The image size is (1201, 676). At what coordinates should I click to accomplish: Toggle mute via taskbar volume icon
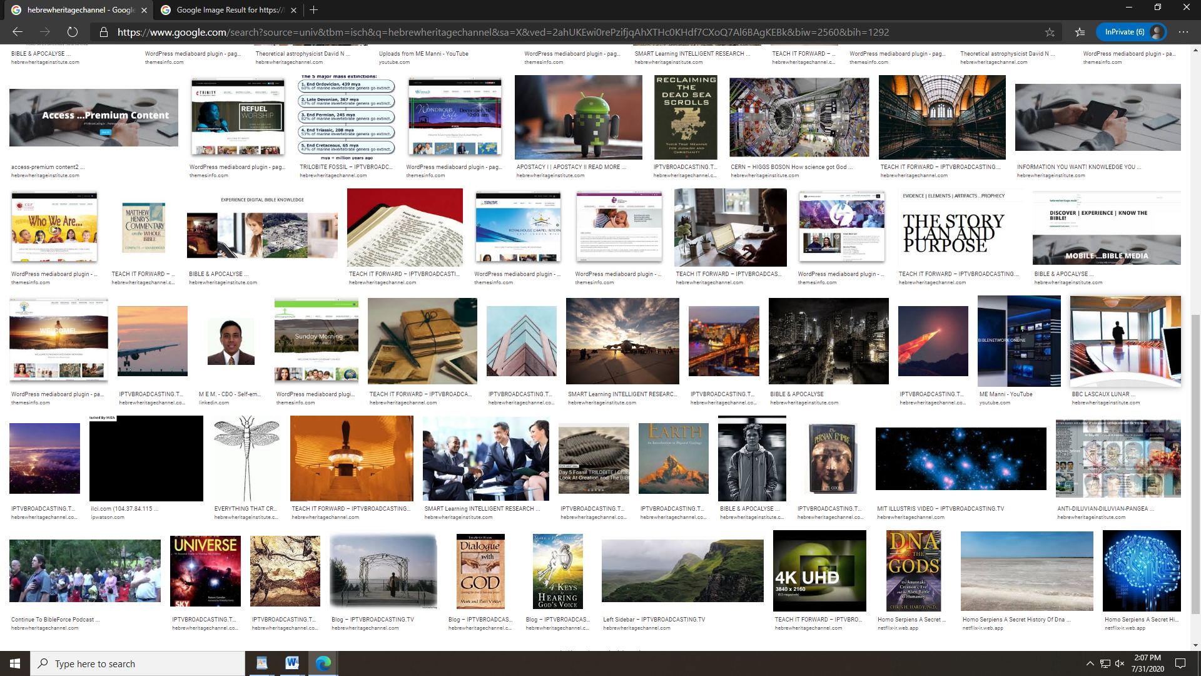(x=1120, y=663)
